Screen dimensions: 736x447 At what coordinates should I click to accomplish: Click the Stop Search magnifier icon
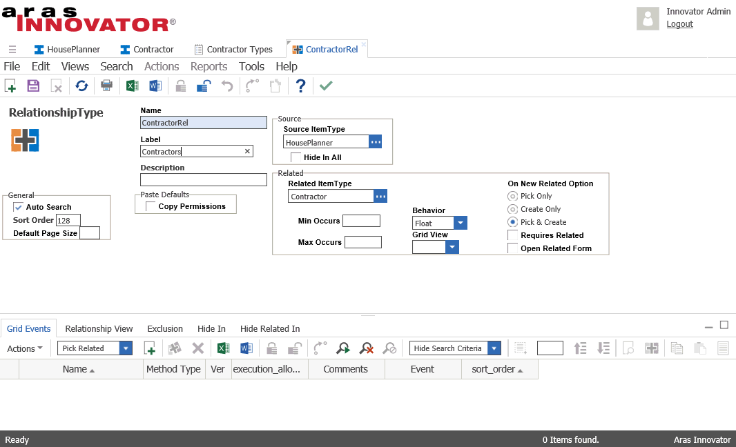coord(389,348)
